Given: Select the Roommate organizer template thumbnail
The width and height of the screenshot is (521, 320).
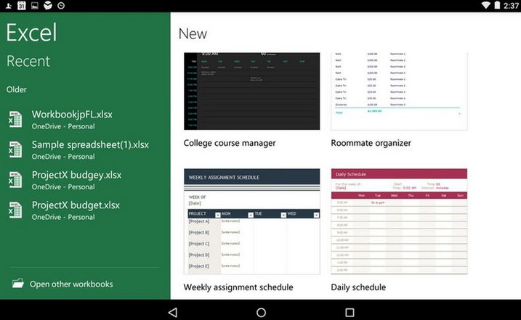Looking at the screenshot, I should click(x=399, y=91).
